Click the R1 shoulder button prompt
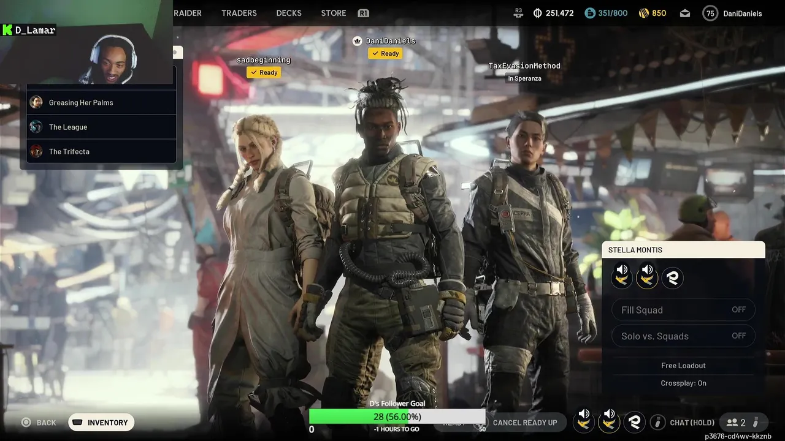The width and height of the screenshot is (785, 441). click(363, 13)
